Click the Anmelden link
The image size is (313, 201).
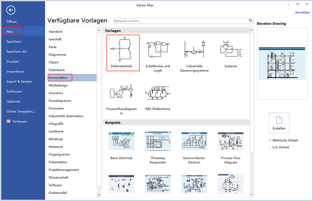pyautogui.click(x=302, y=12)
